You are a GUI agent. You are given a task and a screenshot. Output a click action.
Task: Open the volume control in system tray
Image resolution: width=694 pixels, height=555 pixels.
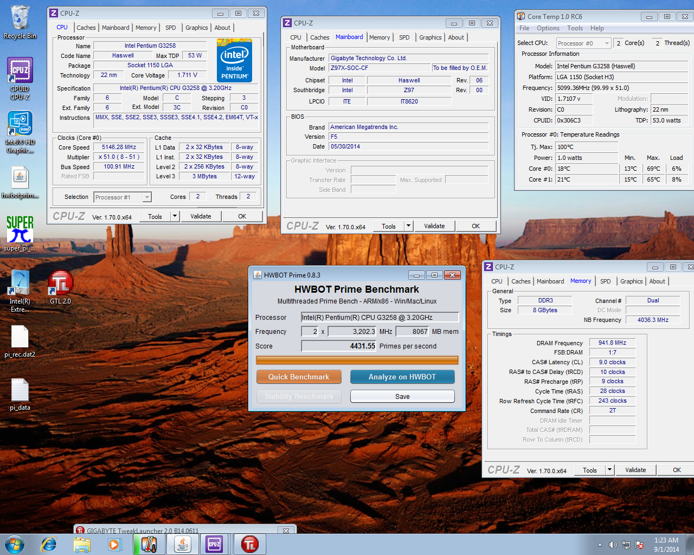click(x=613, y=545)
